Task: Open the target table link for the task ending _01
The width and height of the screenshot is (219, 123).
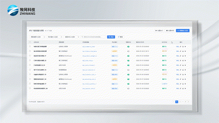Action: coord(90,56)
